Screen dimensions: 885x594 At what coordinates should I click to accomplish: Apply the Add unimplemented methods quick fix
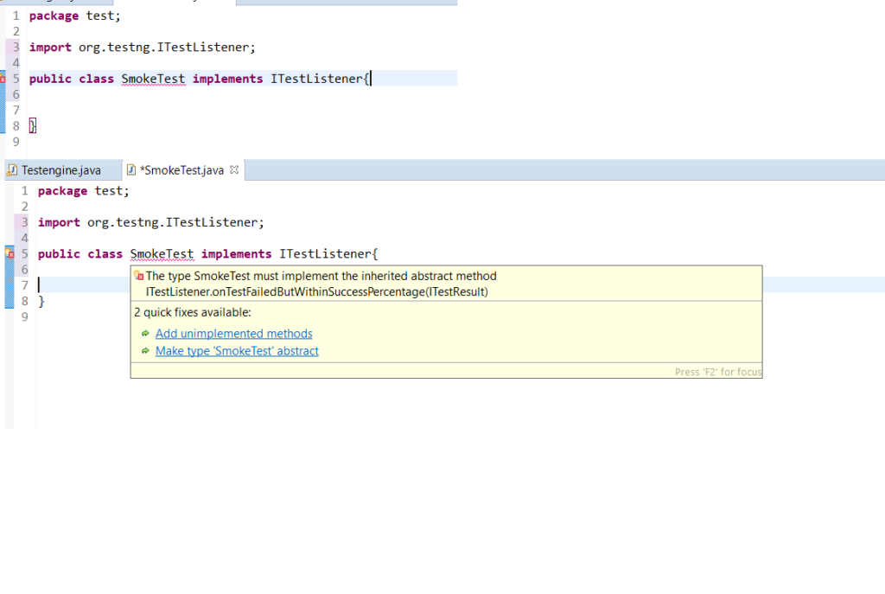pos(233,334)
